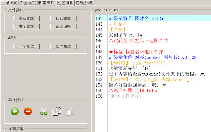The width and height of the screenshot is (211, 132).
Task: Click the clipboard paste-line icon
Action: tap(70, 111)
